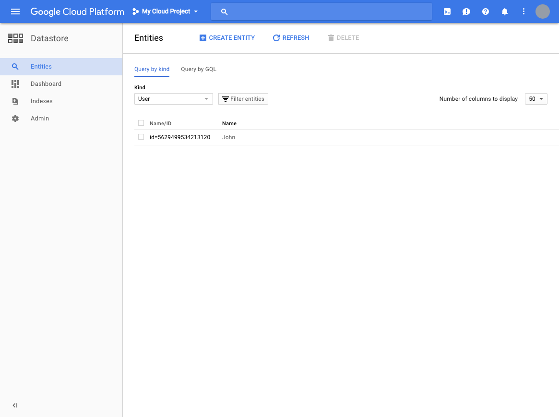This screenshot has width=559, height=417.
Task: Collapse the sidebar with the arrow icon
Action: (15, 405)
